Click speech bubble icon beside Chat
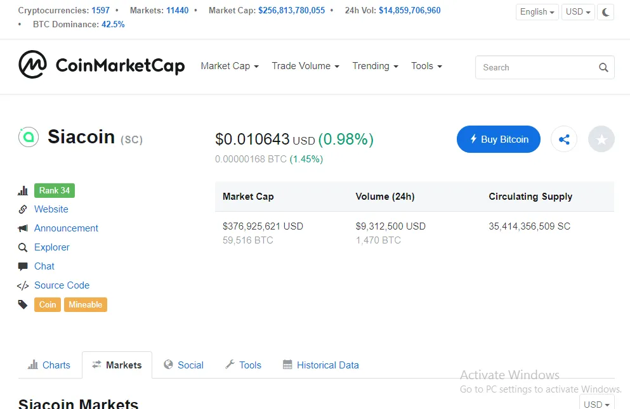The height and width of the screenshot is (409, 630). (22, 266)
